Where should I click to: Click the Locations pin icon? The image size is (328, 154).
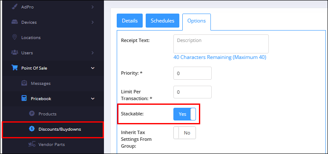click(x=14, y=37)
